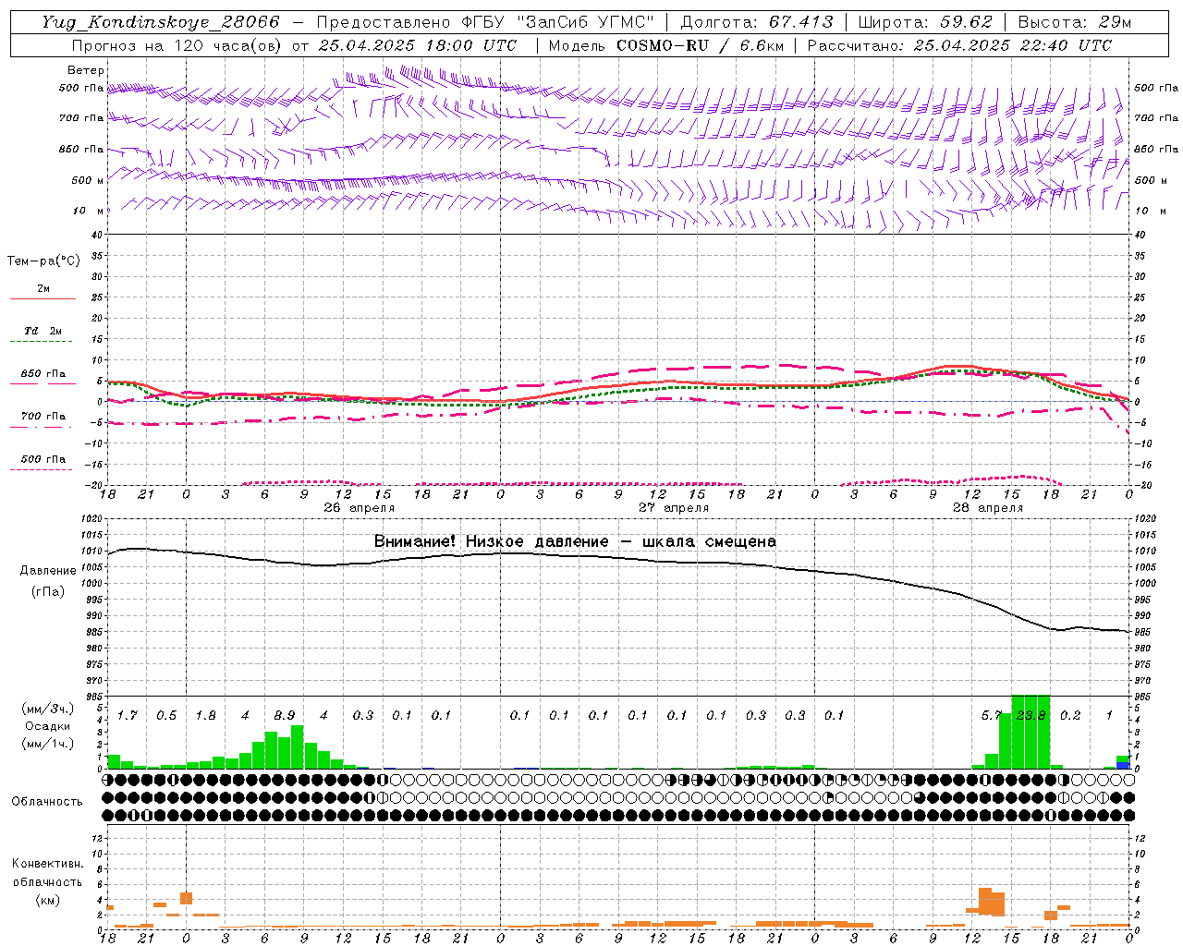Image resolution: width=1183 pixels, height=946 pixels.
Task: Select the 'Предоставлено ФГБУ "ЗапСиб УГМС"' provider text
Action: tap(486, 22)
